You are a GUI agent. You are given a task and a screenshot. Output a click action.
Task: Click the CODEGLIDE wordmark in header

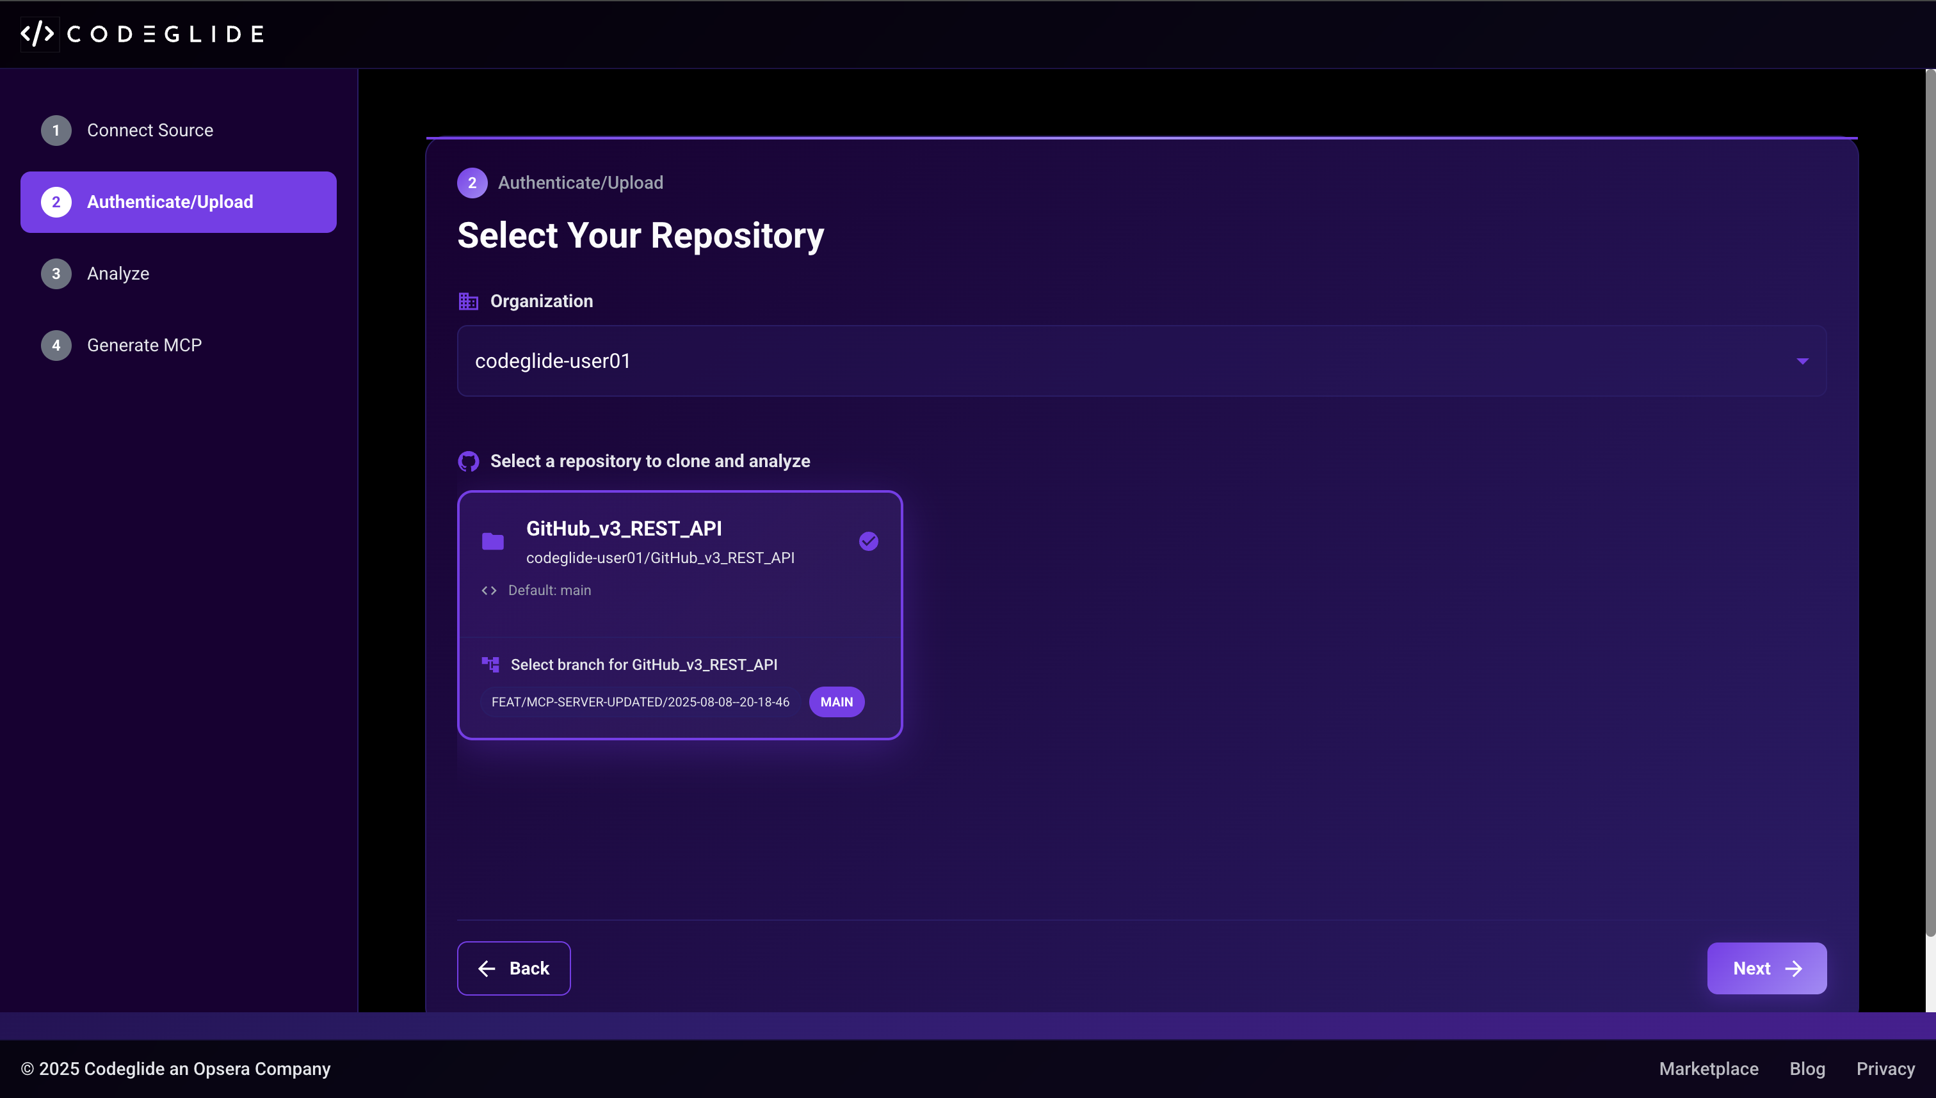[x=165, y=34]
